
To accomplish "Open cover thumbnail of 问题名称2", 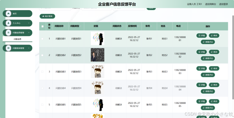I will 98,55.
